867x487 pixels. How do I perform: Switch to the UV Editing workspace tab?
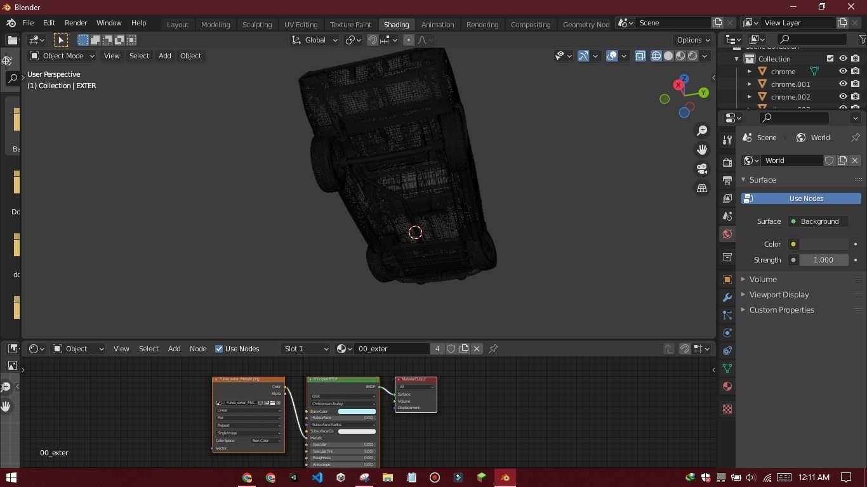pyautogui.click(x=301, y=25)
